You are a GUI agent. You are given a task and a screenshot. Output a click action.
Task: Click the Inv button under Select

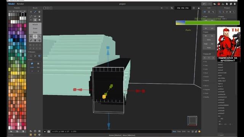coord(212,36)
